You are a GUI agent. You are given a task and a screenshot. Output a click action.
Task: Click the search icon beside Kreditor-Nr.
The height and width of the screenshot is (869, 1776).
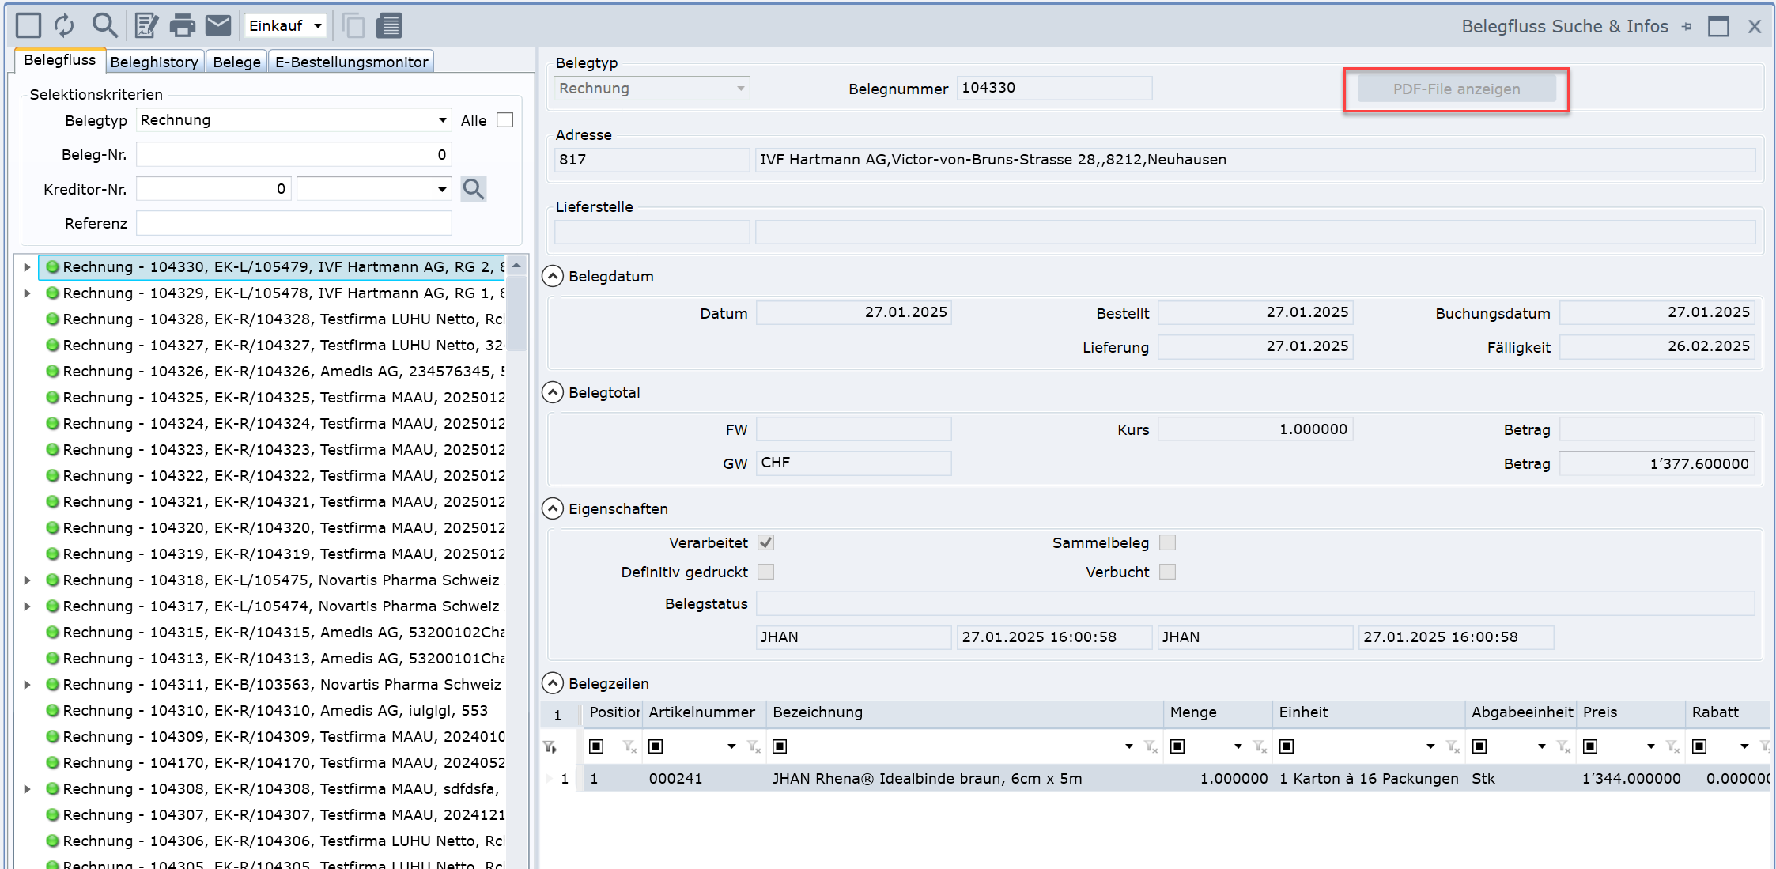tap(474, 189)
